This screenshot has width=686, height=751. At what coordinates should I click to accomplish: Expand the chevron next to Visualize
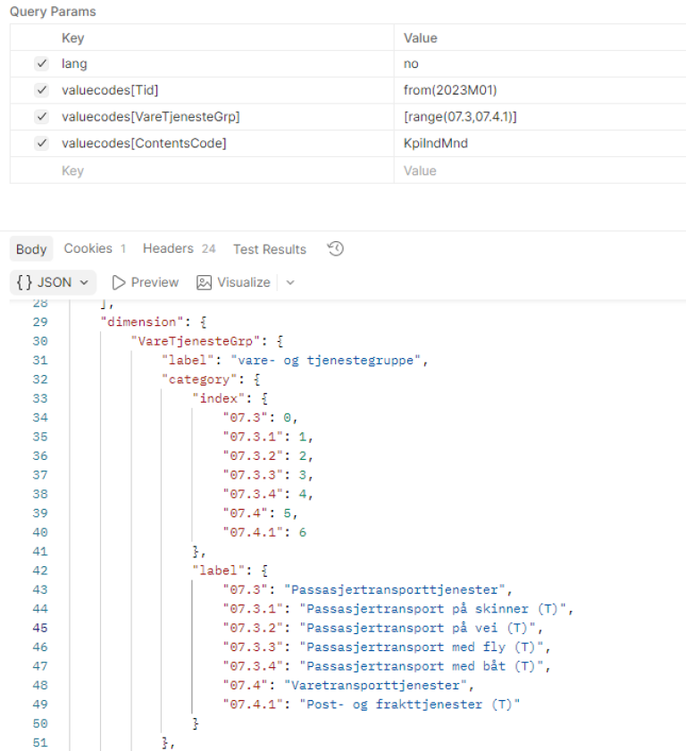pos(290,282)
